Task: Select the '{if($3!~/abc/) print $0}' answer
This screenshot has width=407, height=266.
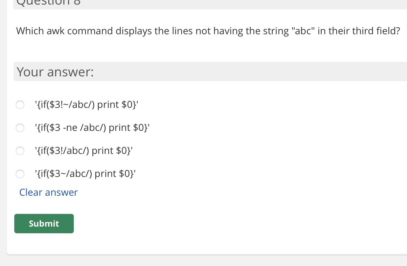Action: click(x=20, y=105)
